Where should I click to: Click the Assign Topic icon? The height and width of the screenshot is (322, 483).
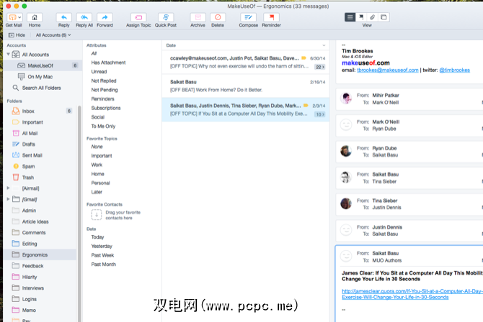tap(138, 17)
